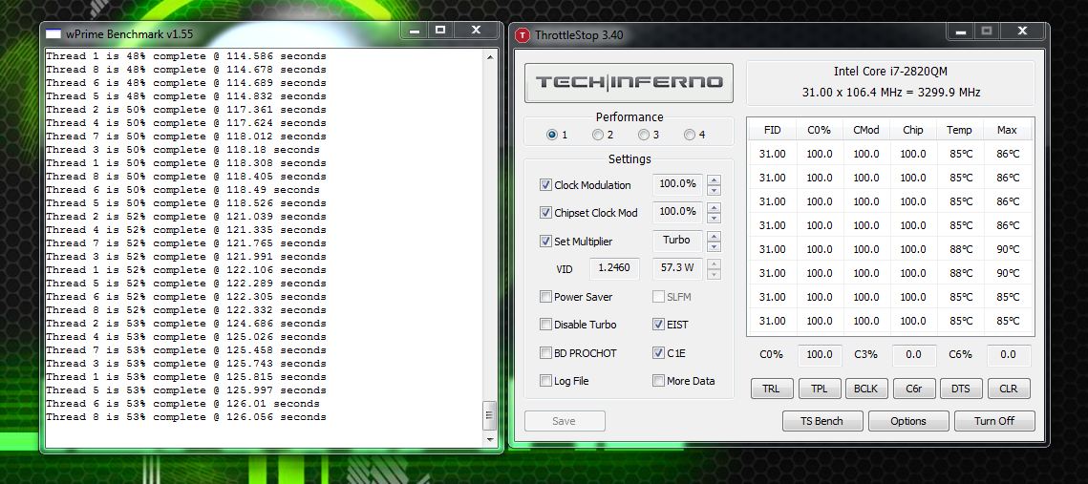
Task: Click the wPrime scrollbar up arrow
Action: [490, 57]
